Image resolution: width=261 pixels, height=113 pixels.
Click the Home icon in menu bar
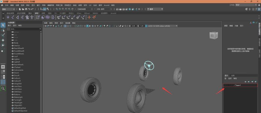click(x=2, y=5)
